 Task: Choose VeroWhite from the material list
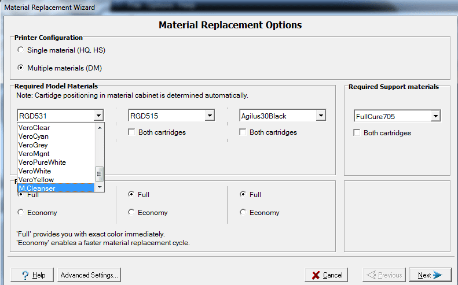click(56, 171)
